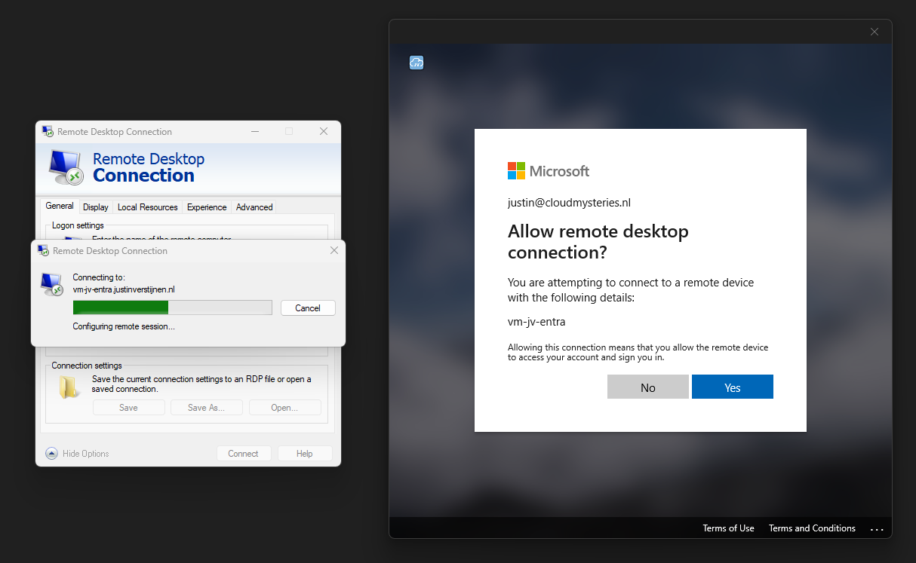Click the folder icon in Connection settings
The width and height of the screenshot is (916, 563).
pyautogui.click(x=69, y=387)
